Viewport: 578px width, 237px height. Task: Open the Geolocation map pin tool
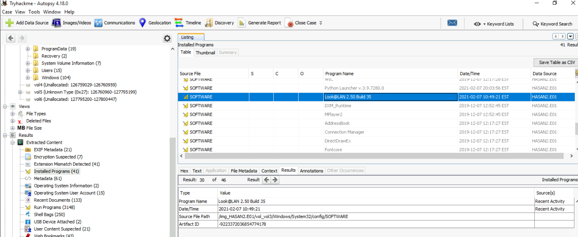click(143, 23)
